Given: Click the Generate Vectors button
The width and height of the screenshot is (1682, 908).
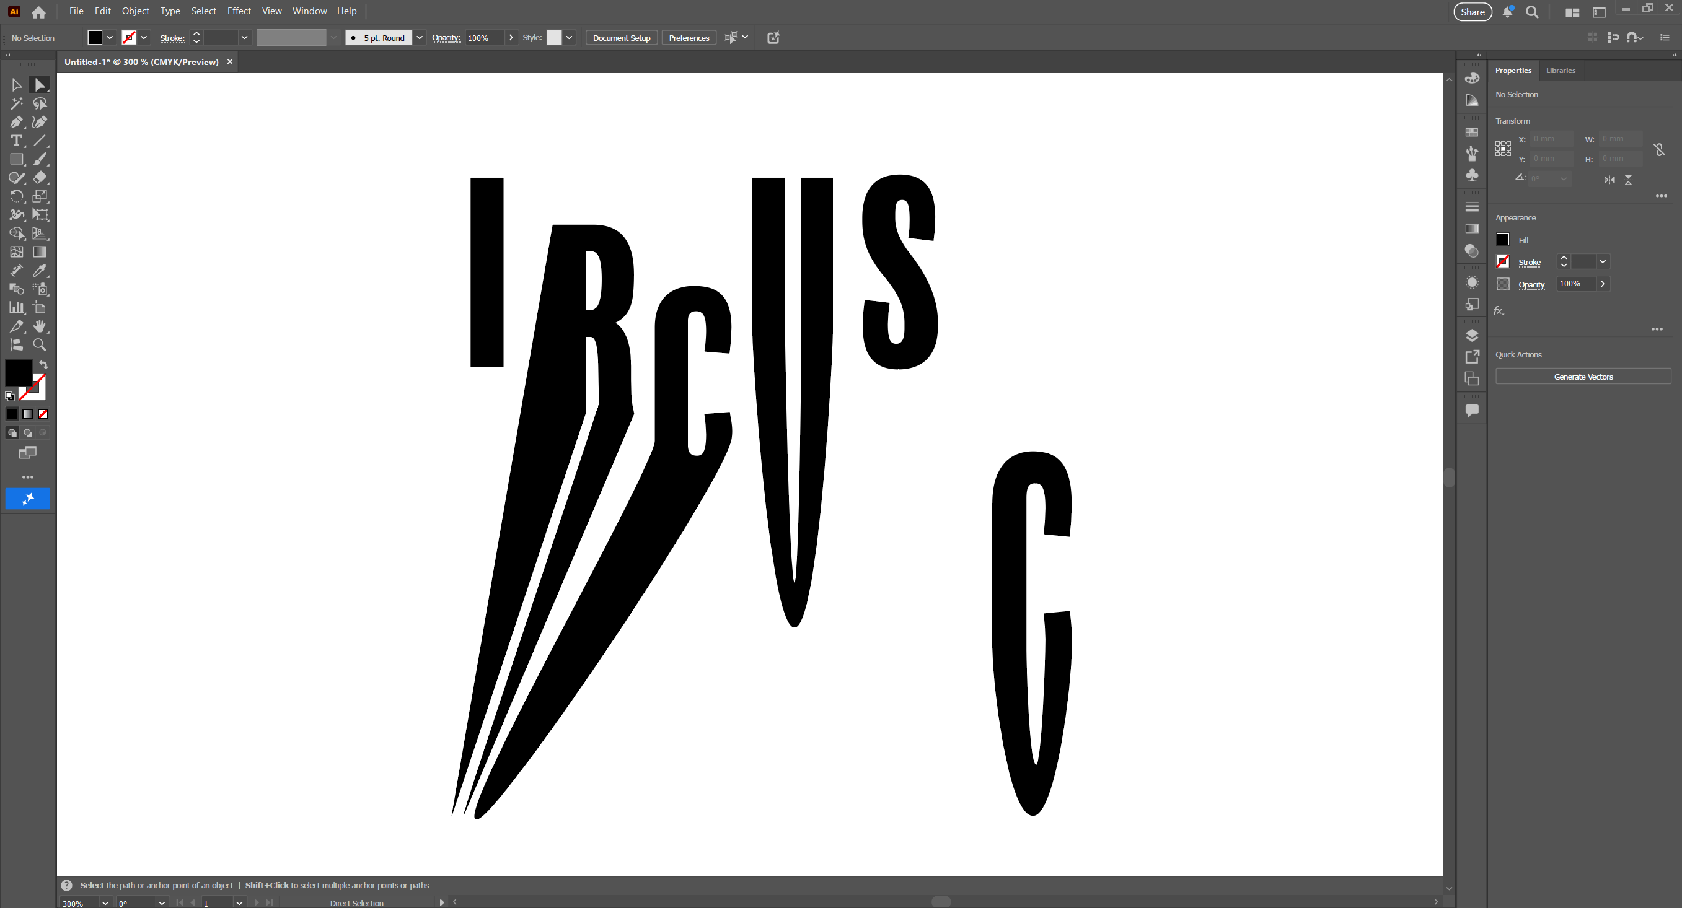Looking at the screenshot, I should [x=1583, y=377].
